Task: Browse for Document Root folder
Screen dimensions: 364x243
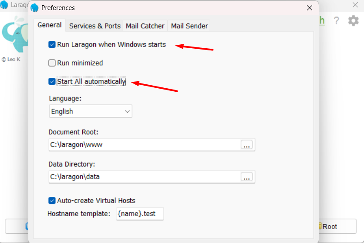Action: [x=247, y=145]
